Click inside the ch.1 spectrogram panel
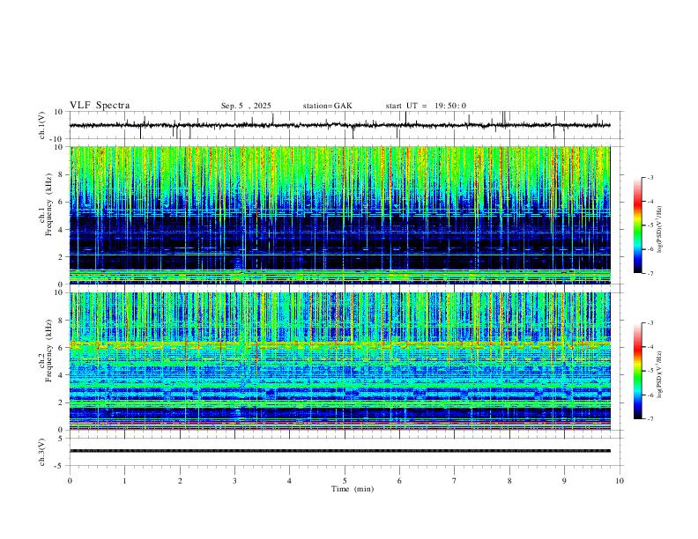Image resolution: width=698 pixels, height=539 pixels. click(x=339, y=215)
